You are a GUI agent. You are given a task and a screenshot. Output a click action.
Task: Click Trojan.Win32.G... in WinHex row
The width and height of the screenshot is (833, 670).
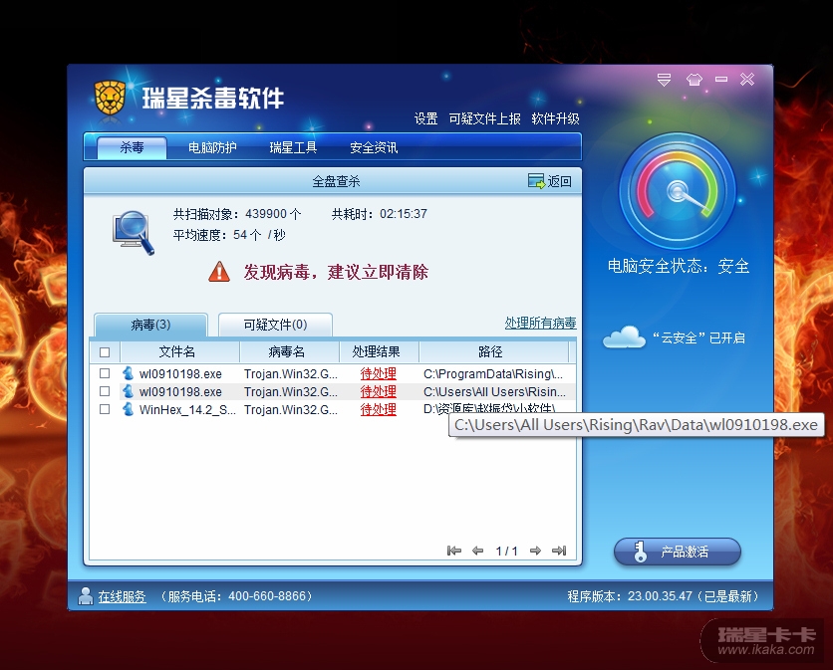(291, 410)
